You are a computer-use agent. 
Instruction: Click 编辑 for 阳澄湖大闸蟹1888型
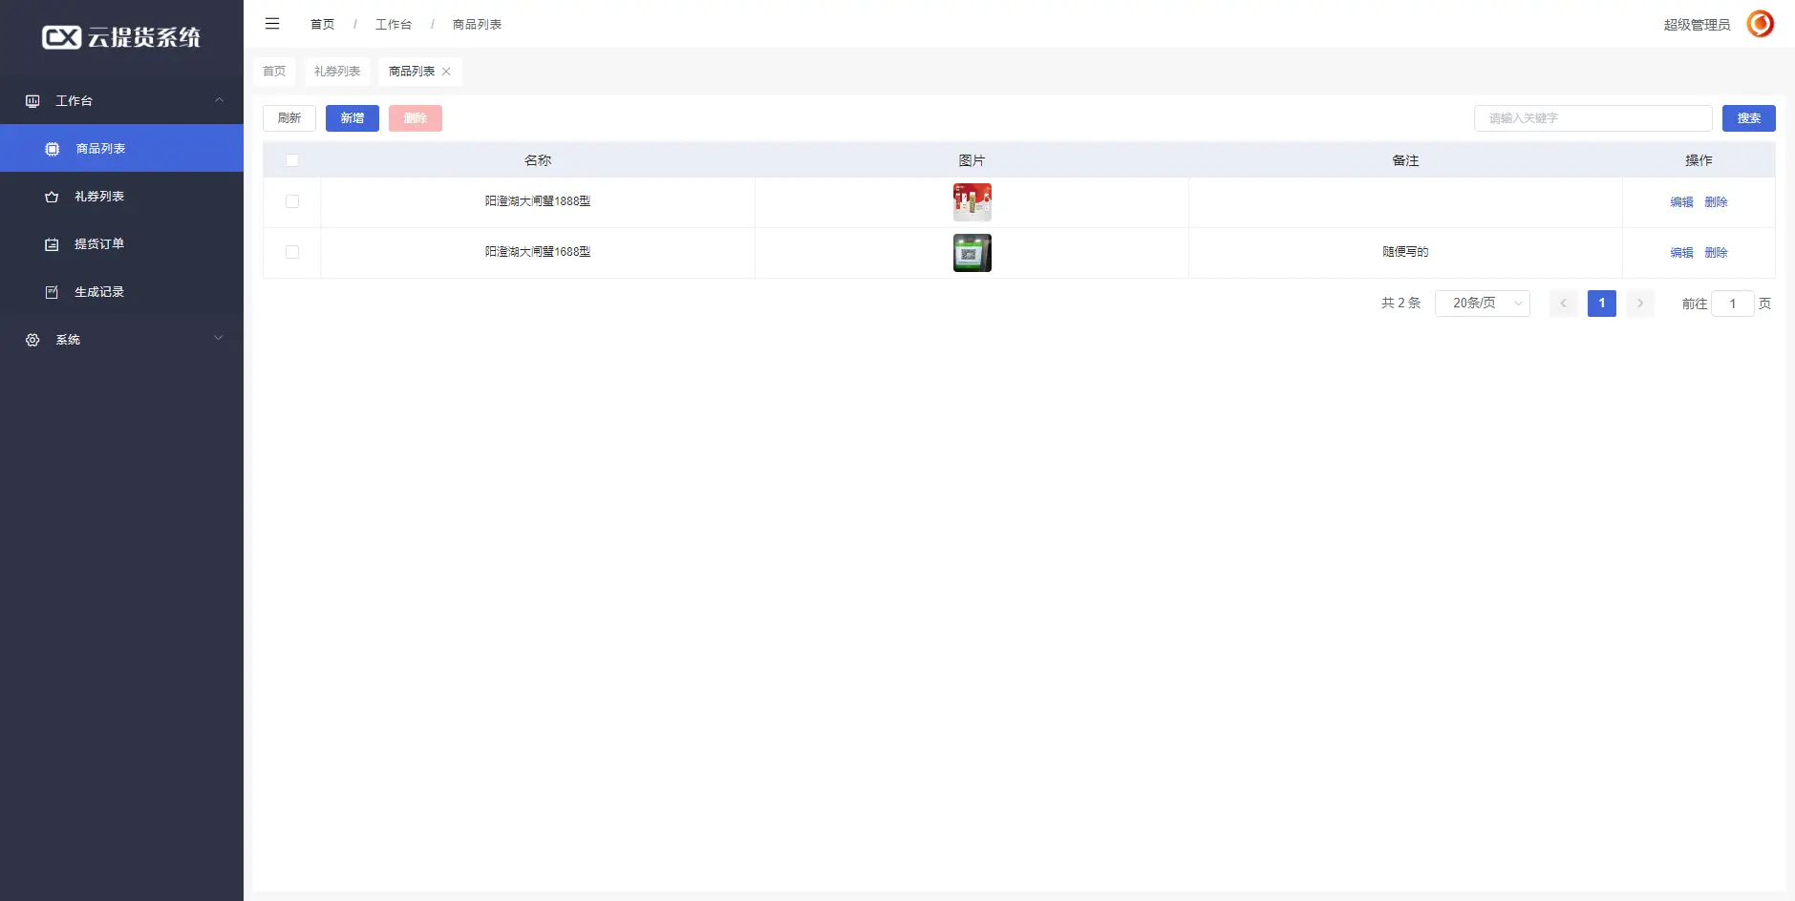(x=1681, y=202)
